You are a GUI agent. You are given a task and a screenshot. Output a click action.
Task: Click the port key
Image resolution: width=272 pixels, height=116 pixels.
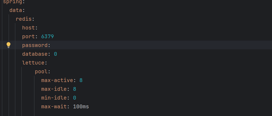point(28,37)
